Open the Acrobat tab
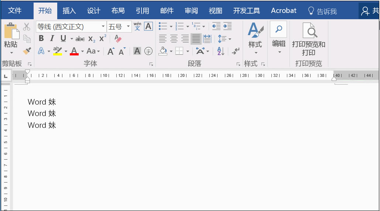380x211 pixels. click(x=284, y=11)
